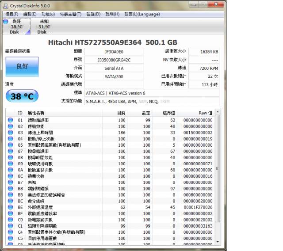The image size is (283, 251).
Task: Click status orb beside attribute 05 row
Action: click(x=10, y=145)
